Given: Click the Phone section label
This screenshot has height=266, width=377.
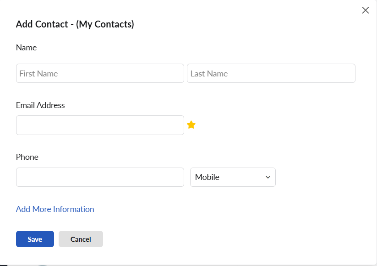Looking at the screenshot, I should (27, 157).
